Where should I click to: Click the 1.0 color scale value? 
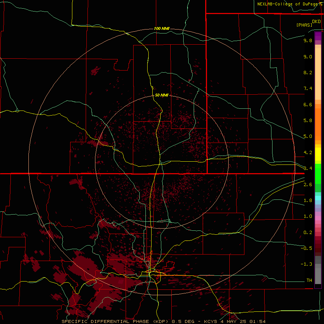coord(308,216)
